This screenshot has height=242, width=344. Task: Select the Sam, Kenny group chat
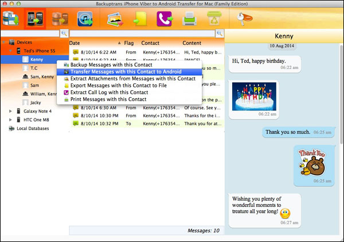[x=38, y=76]
